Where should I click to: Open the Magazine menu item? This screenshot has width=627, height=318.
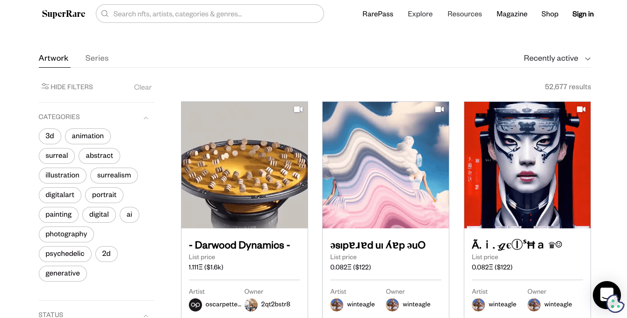[x=512, y=14]
